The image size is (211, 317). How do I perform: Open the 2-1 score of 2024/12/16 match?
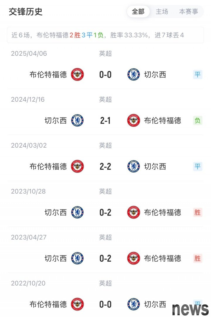tap(105, 120)
